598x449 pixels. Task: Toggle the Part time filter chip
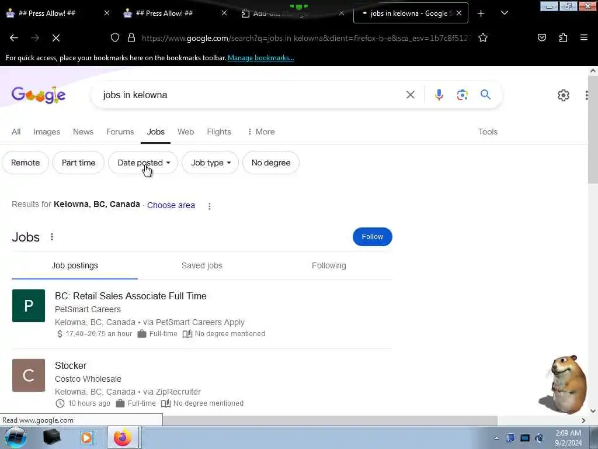(x=79, y=163)
